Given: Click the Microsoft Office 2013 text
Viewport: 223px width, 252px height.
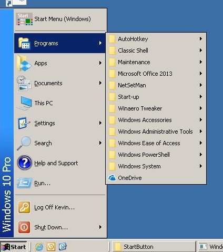Looking at the screenshot, I should click(x=145, y=74).
